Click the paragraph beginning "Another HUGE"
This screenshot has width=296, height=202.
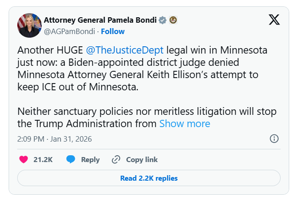136,68
